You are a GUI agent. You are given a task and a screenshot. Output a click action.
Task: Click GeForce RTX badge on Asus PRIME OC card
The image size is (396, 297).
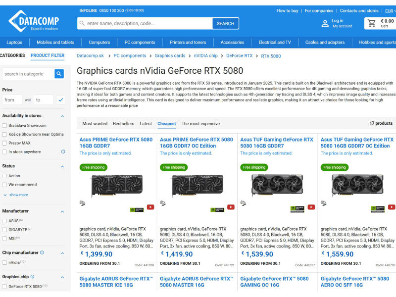[217, 209]
